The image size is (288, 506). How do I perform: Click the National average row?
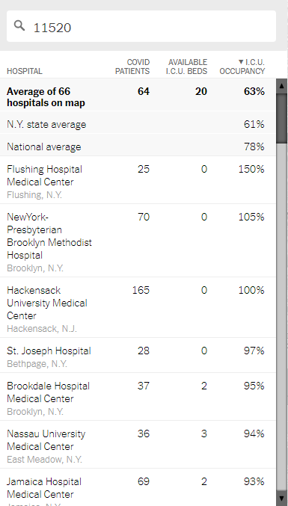click(x=138, y=145)
